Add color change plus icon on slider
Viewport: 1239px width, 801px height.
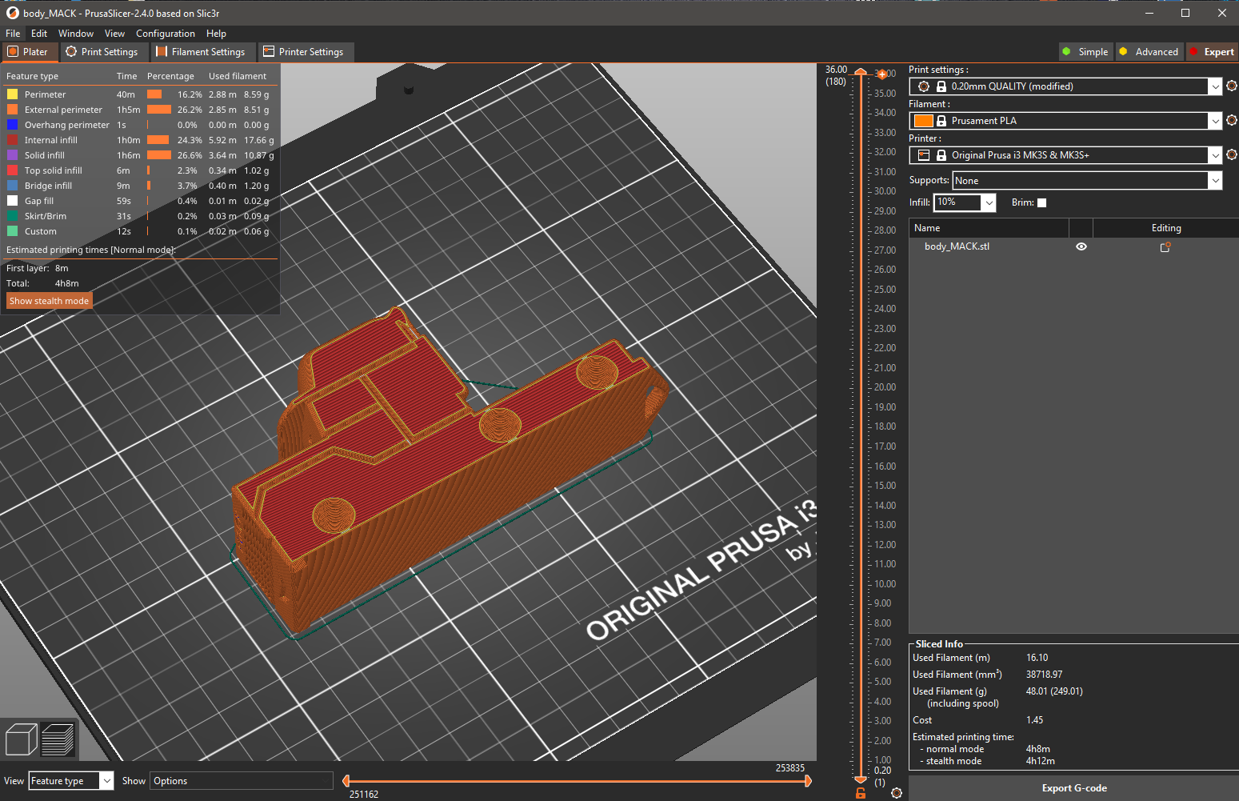coord(882,74)
